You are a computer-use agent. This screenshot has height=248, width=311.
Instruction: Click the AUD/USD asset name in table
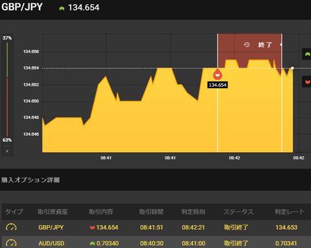click(x=51, y=243)
